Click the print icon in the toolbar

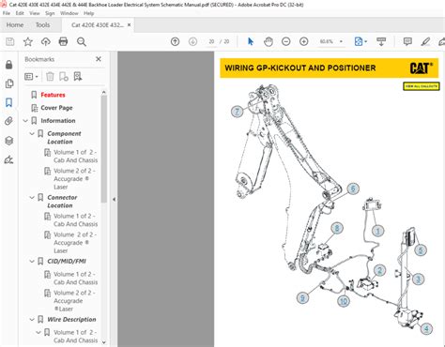(x=63, y=41)
